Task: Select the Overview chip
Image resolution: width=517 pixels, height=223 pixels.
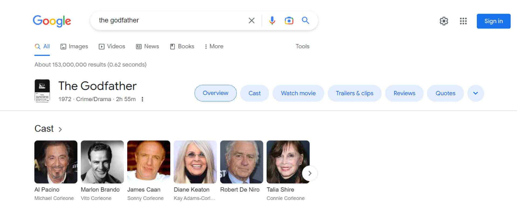Action: point(216,93)
